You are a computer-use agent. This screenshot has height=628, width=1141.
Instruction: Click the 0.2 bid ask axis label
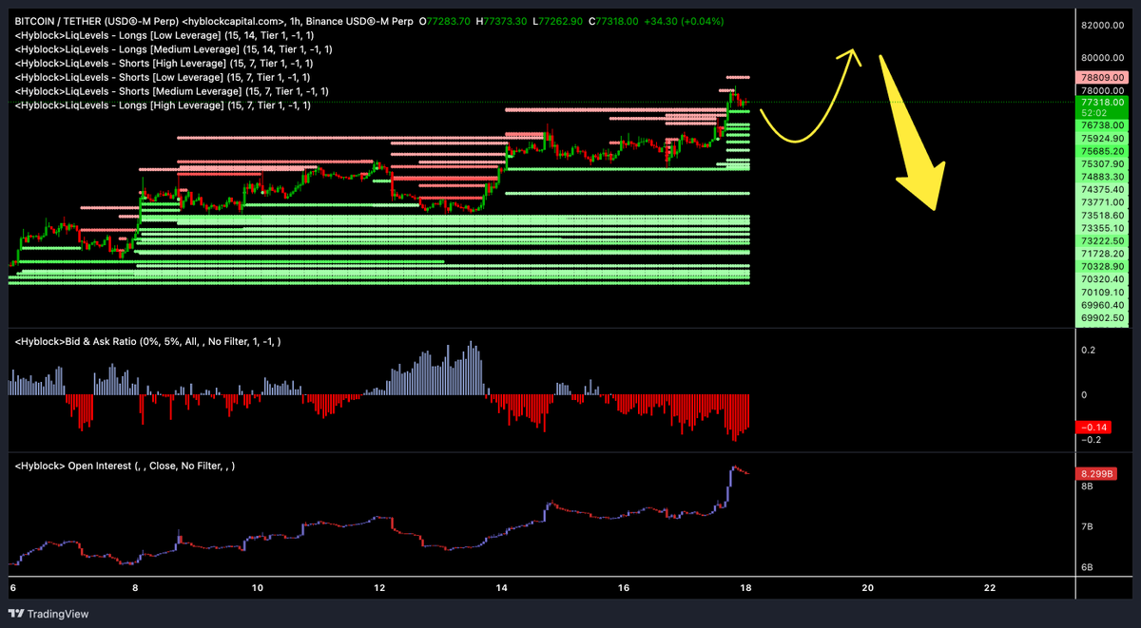[x=1088, y=350]
